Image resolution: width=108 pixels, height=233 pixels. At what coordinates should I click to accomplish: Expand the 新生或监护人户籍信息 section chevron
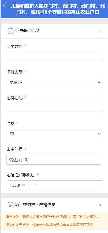(x=100, y=205)
